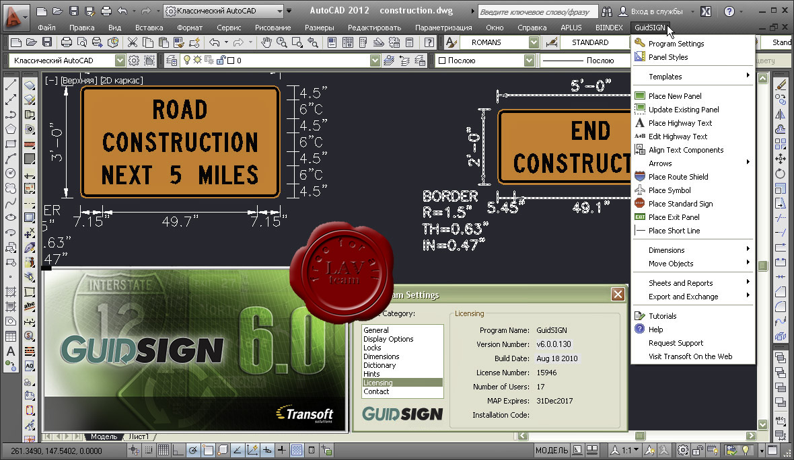Select Licensing in the category list
The height and width of the screenshot is (460, 794).
[402, 383]
